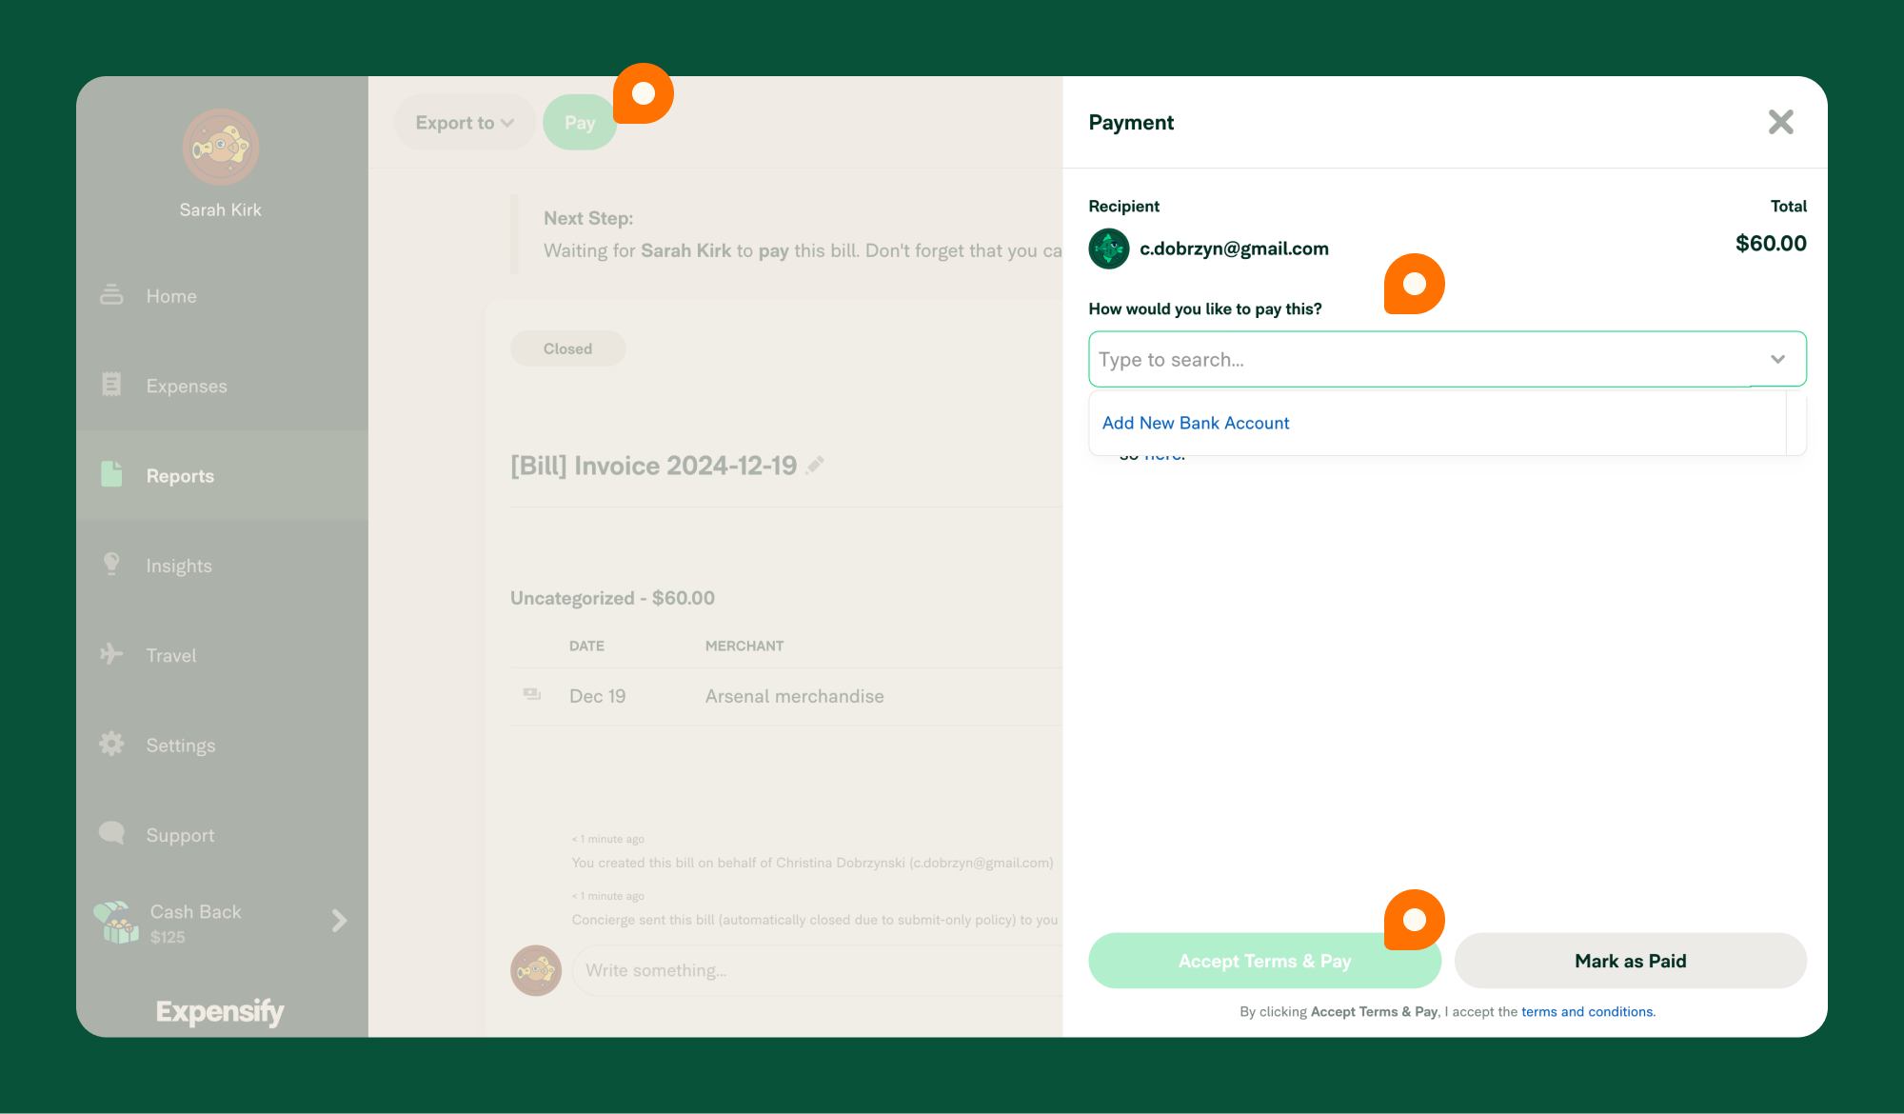The image size is (1904, 1114).
Task: Click the Travel sidebar icon
Action: click(x=112, y=655)
